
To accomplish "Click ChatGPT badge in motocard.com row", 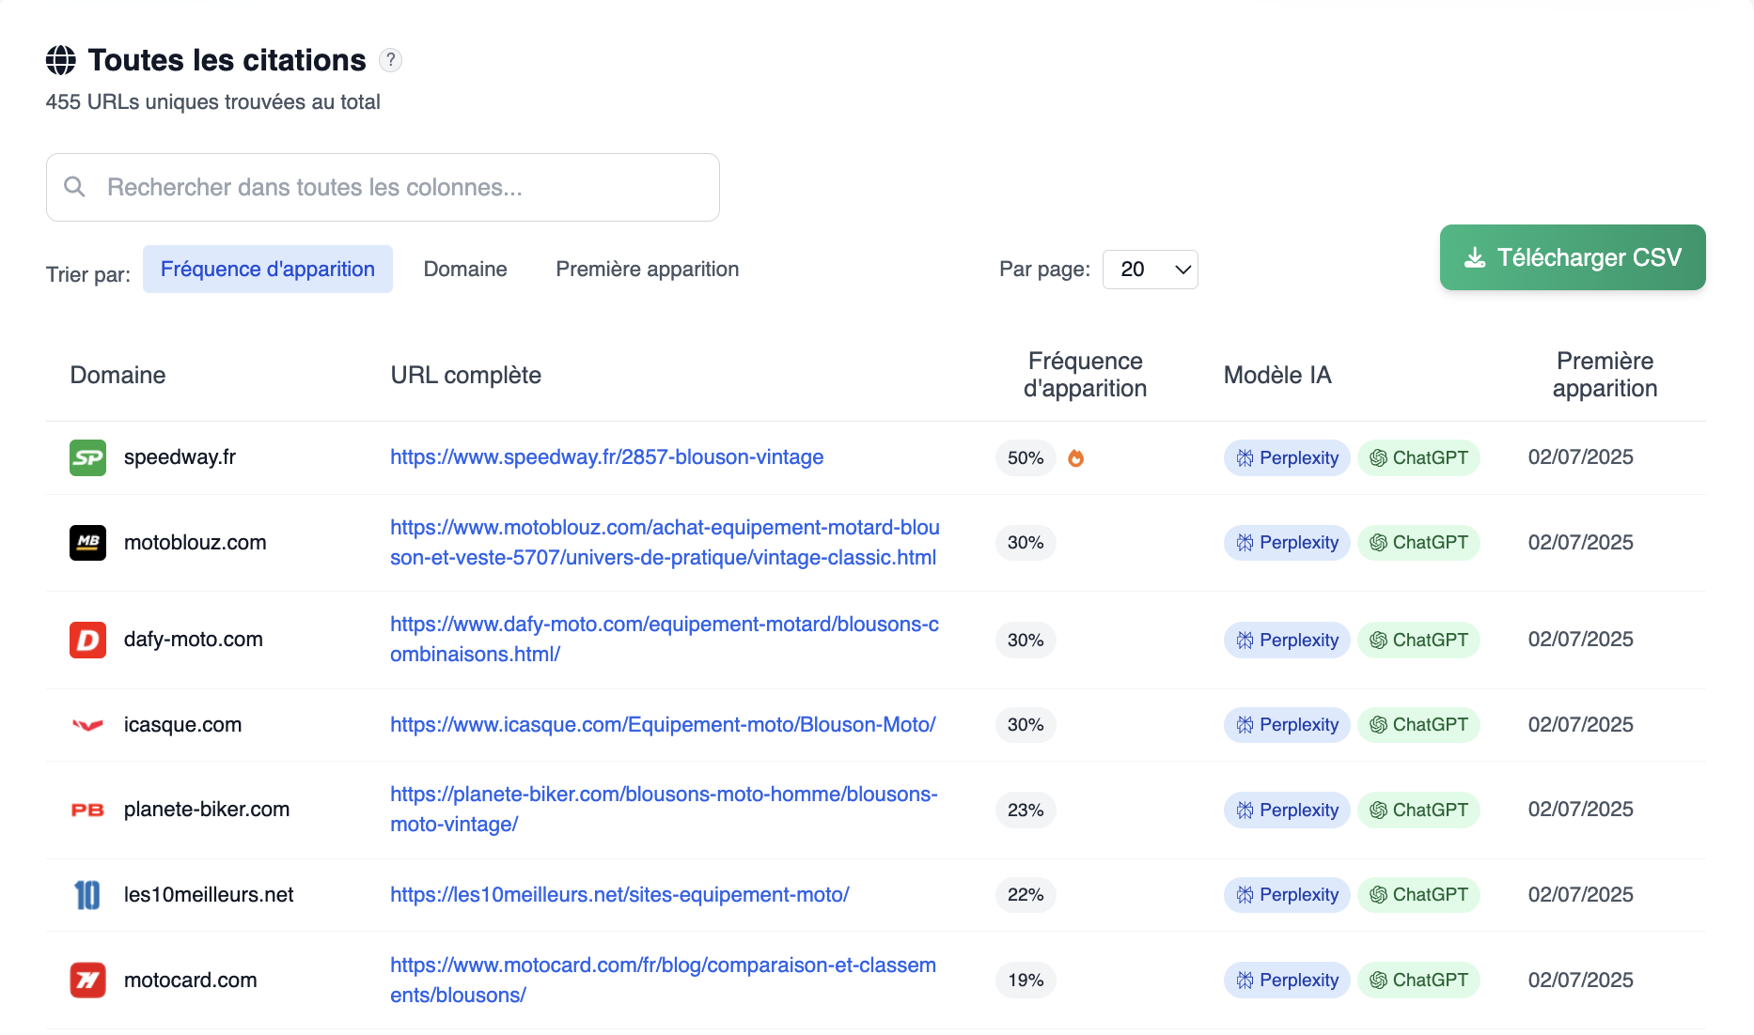I will click(x=1418, y=981).
